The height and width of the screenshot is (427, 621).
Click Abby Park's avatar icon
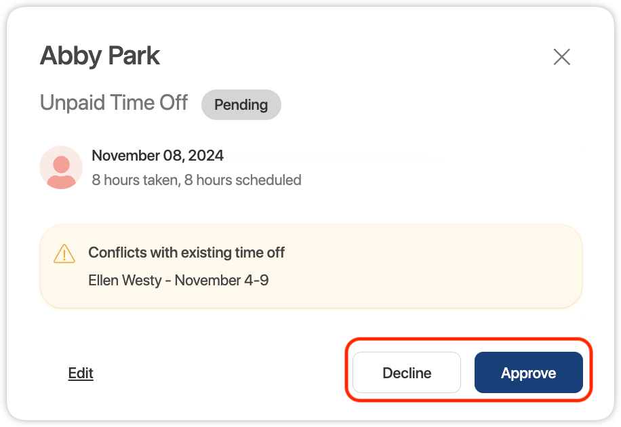click(x=61, y=167)
